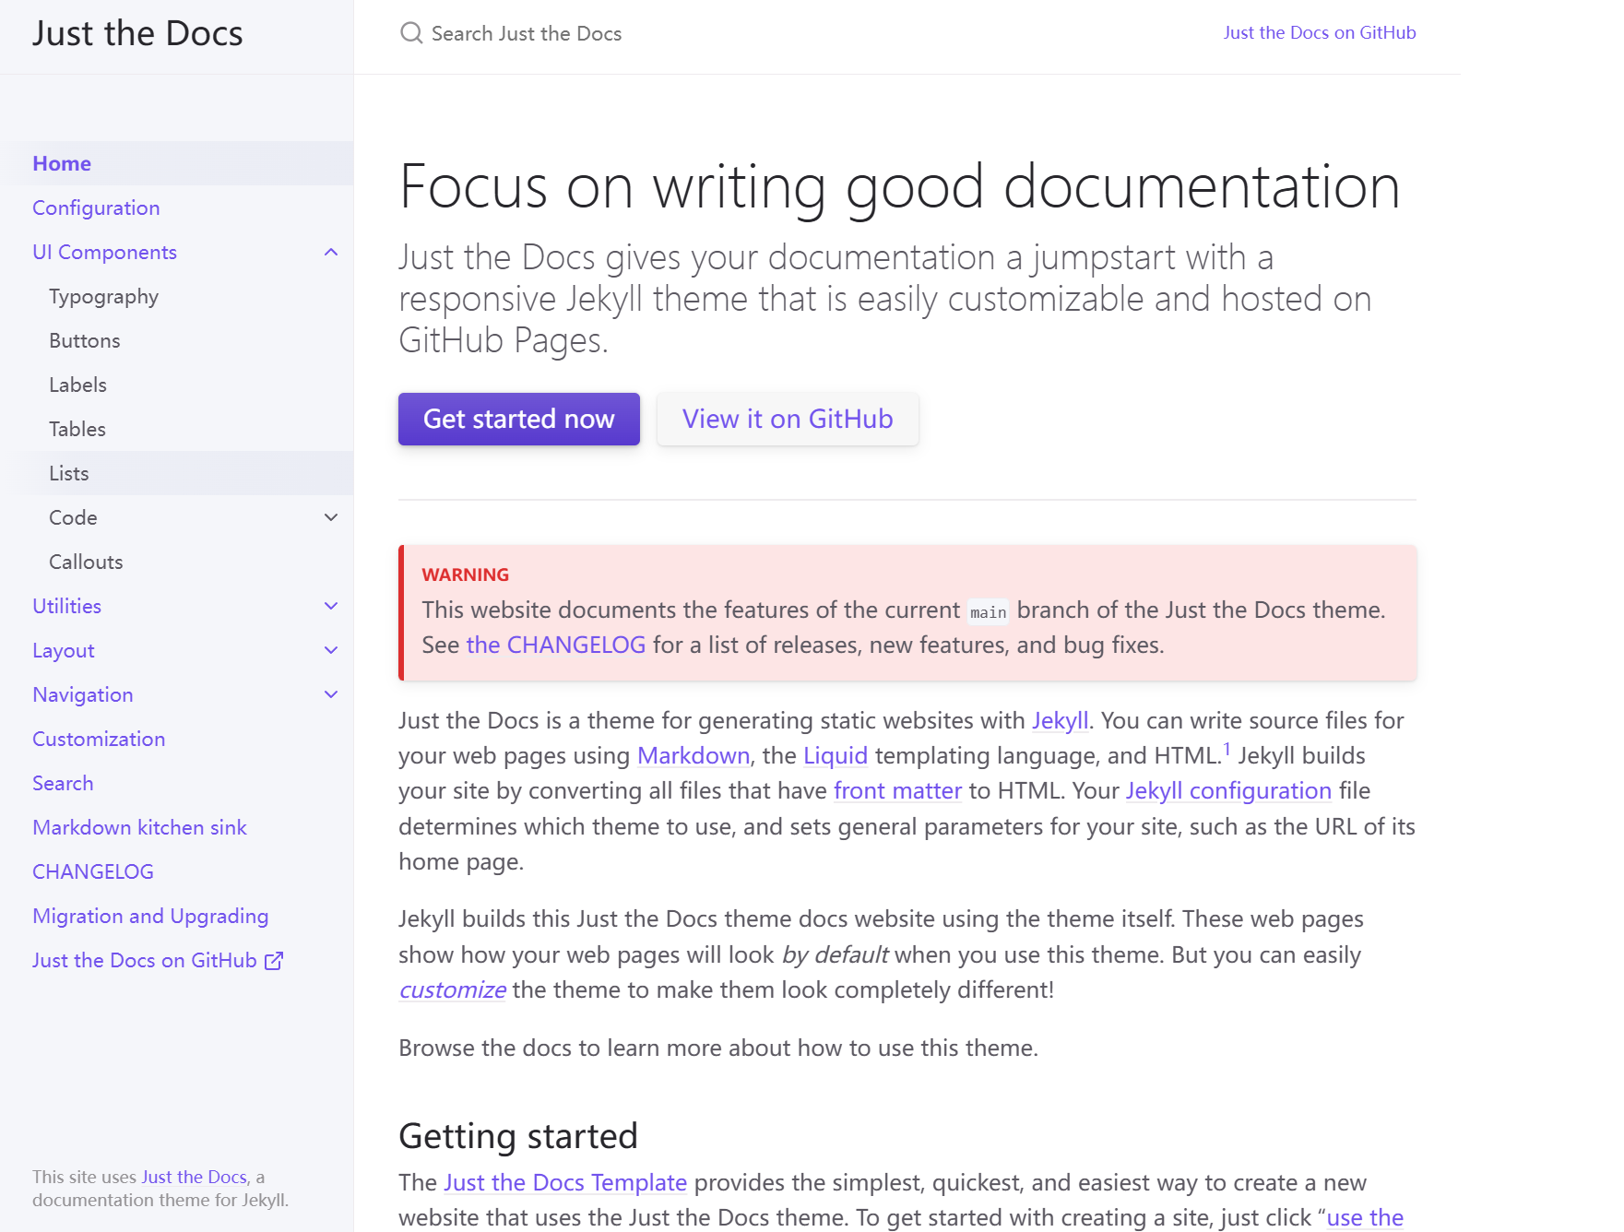The height and width of the screenshot is (1232, 1624).
Task: Open the Just the Docs Template link
Action: point(565,1182)
